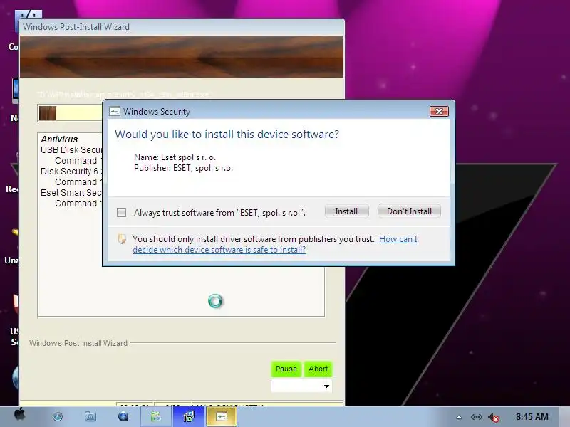Click the network tray icon
This screenshot has height=427, width=570.
pos(476,417)
